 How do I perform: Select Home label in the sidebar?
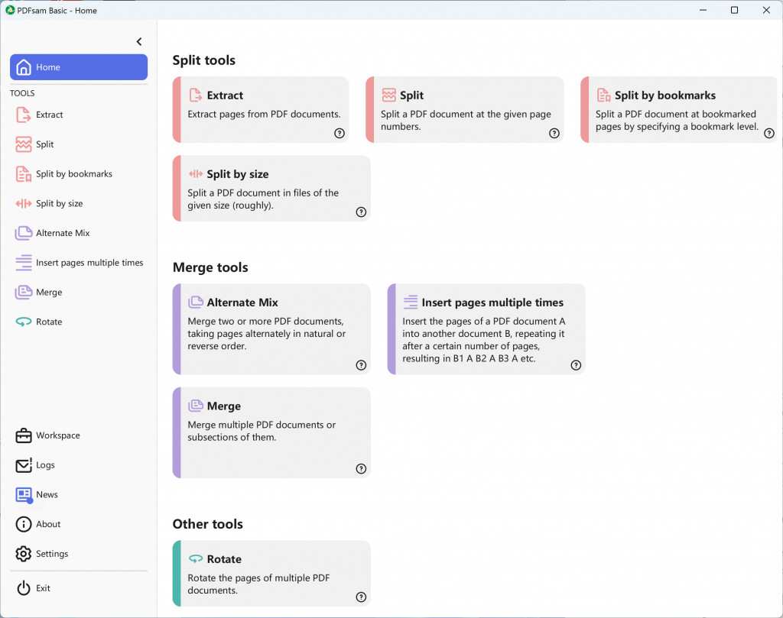48,67
